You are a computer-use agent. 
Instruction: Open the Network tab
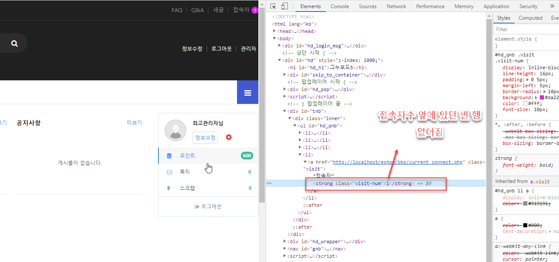pos(396,6)
